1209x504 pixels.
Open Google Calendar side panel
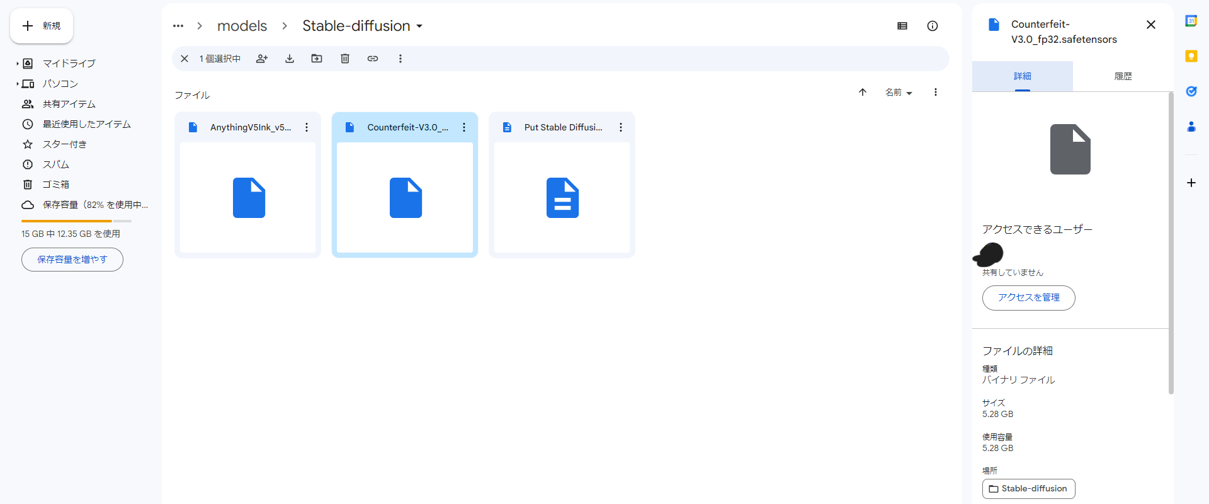[x=1191, y=21]
